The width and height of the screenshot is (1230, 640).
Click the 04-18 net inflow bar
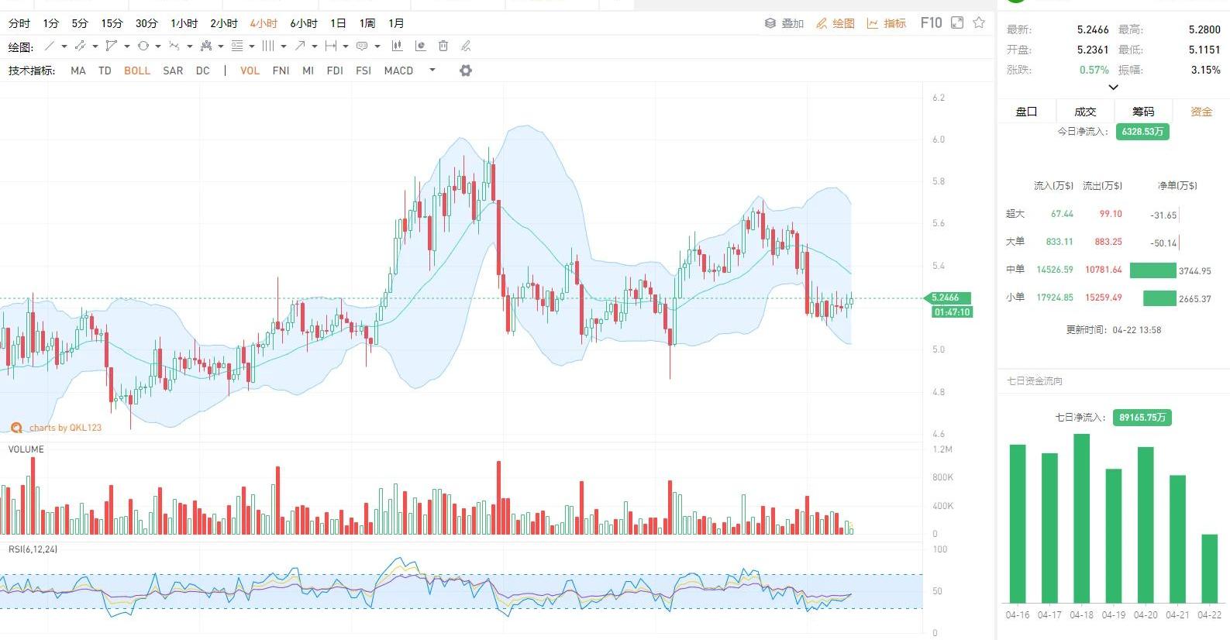(x=1081, y=518)
